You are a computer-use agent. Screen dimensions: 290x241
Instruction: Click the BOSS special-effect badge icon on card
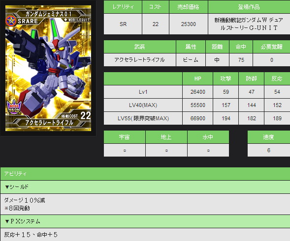[x=14, y=107]
